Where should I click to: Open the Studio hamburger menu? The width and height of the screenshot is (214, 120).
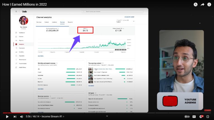click(x=16, y=11)
